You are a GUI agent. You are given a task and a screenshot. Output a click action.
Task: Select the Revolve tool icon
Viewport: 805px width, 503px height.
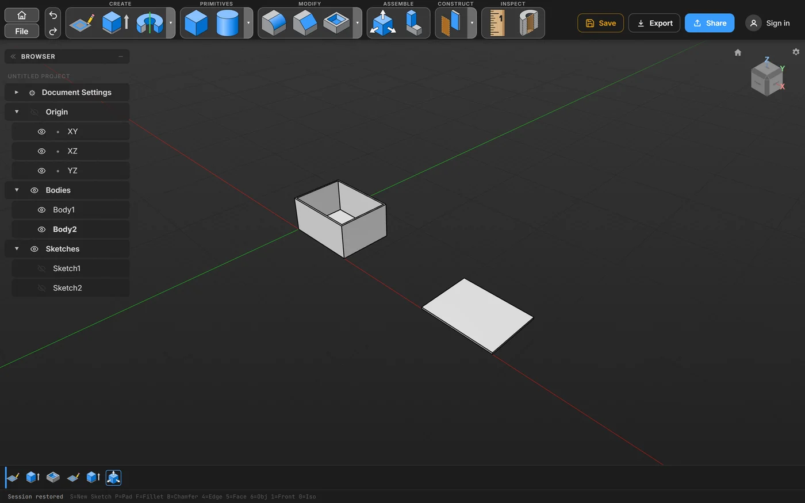[149, 24]
